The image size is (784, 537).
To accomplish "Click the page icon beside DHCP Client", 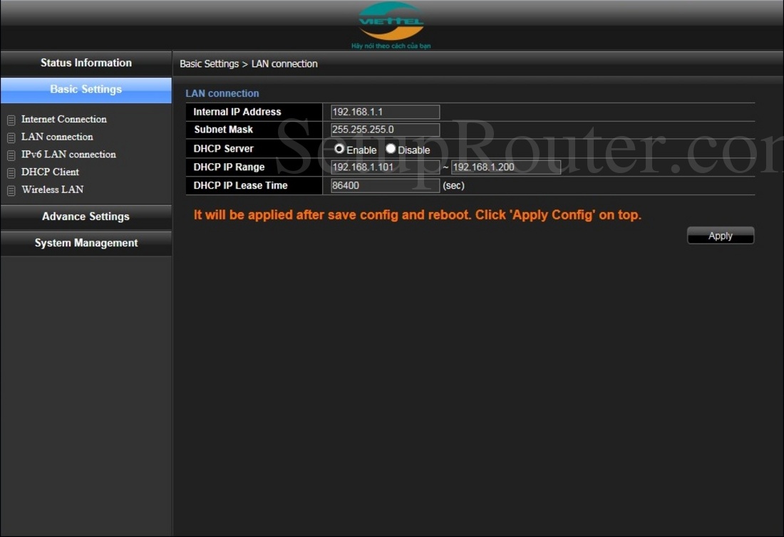I will click(11, 172).
